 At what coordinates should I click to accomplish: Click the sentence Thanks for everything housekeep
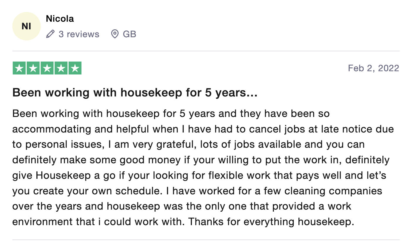pyautogui.click(x=271, y=222)
